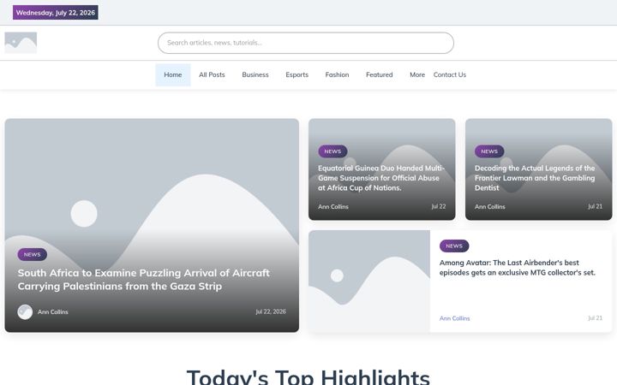Click Jul 22 date on Equatorial Guinea card
Screen dimensions: 617x385
click(439, 206)
